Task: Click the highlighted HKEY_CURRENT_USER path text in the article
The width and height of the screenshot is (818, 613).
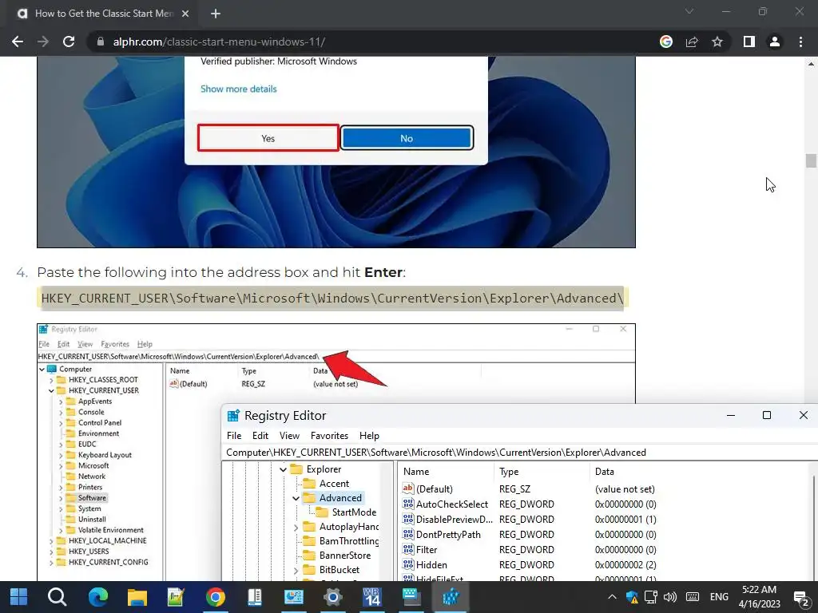Action: click(x=332, y=299)
